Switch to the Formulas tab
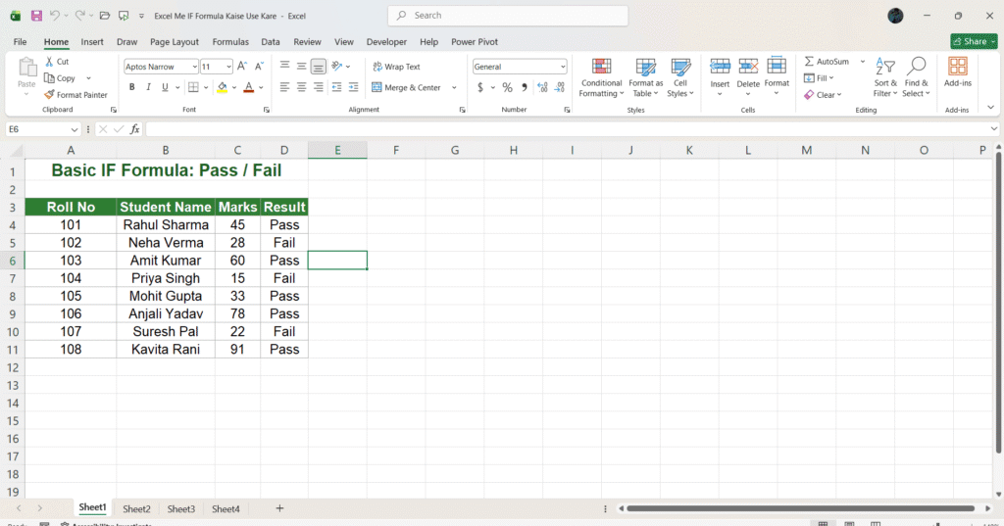Viewport: 1004px width, 526px height. tap(230, 41)
